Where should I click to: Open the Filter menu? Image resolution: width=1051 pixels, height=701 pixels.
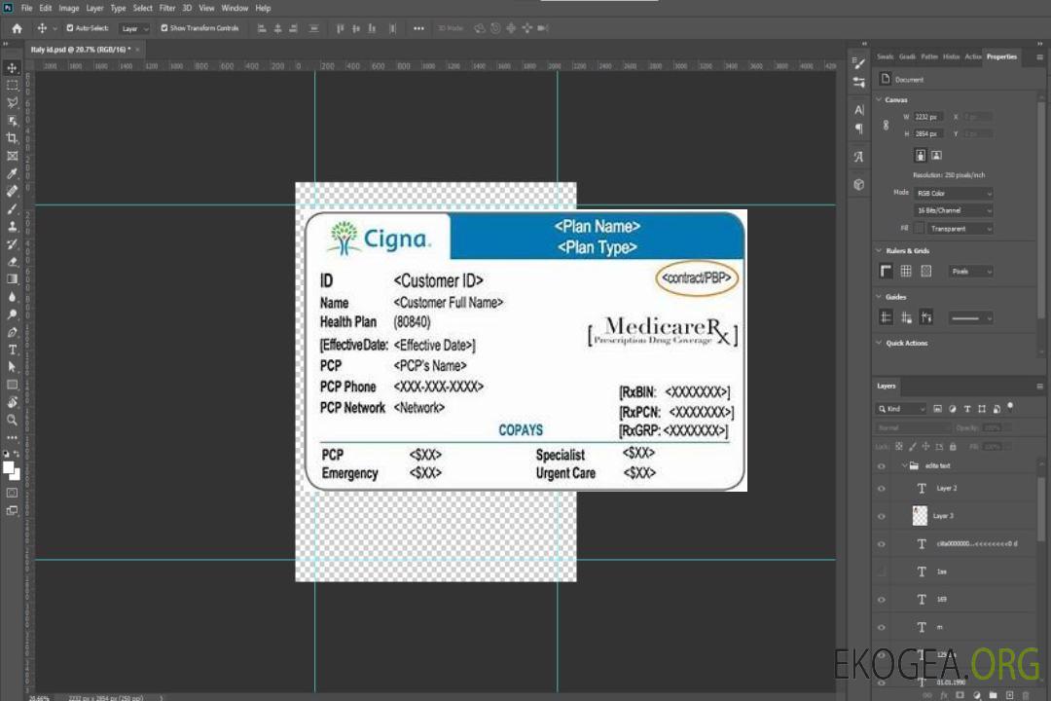[167, 8]
